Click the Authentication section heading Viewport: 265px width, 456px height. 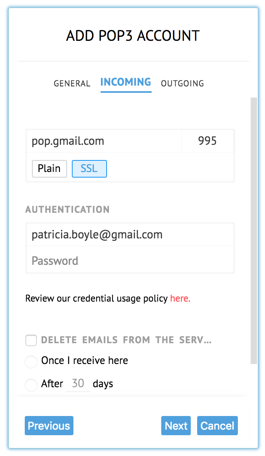[67, 210]
